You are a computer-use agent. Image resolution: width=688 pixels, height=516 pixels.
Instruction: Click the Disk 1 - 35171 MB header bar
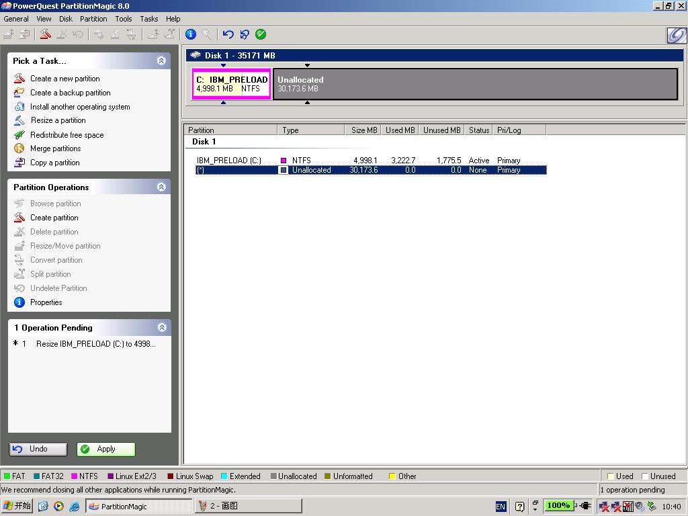coord(435,55)
